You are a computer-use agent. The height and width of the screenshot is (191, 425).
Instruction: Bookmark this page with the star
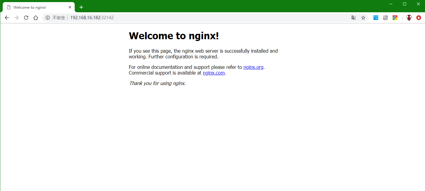pyautogui.click(x=363, y=18)
